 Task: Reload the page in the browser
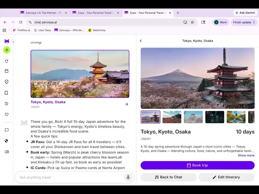click(x=21, y=22)
